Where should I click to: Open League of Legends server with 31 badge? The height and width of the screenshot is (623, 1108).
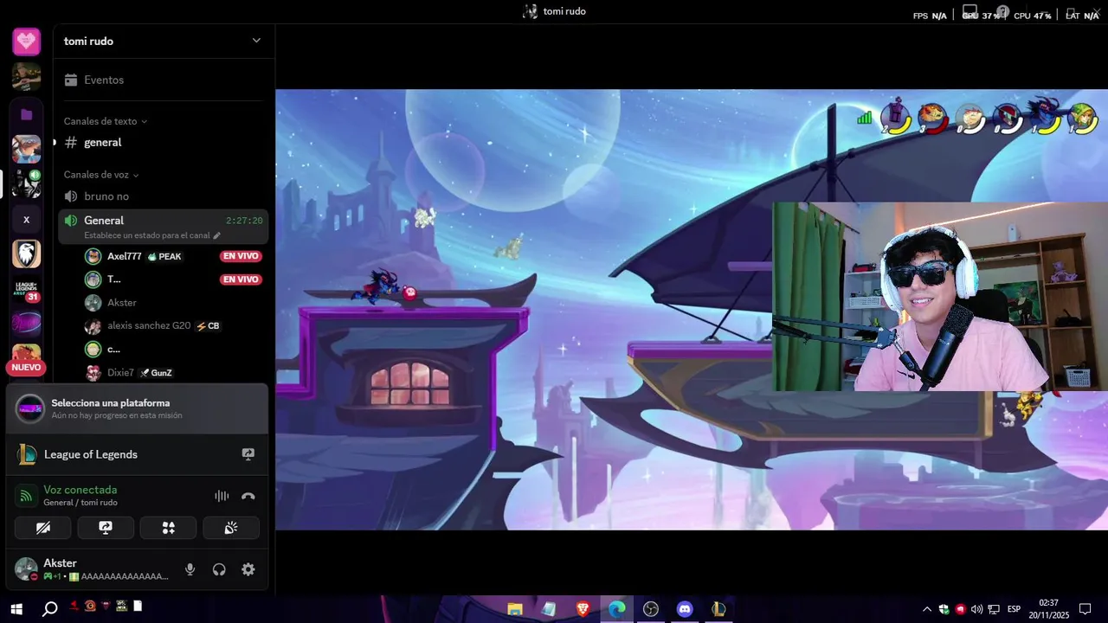coord(26,289)
